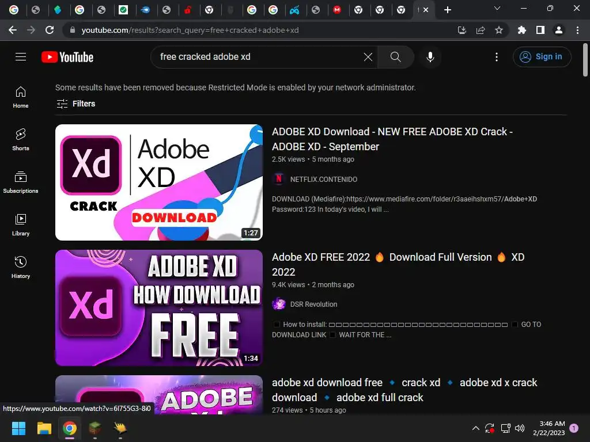Click the browser back arrow
This screenshot has width=590, height=442.
[13, 30]
